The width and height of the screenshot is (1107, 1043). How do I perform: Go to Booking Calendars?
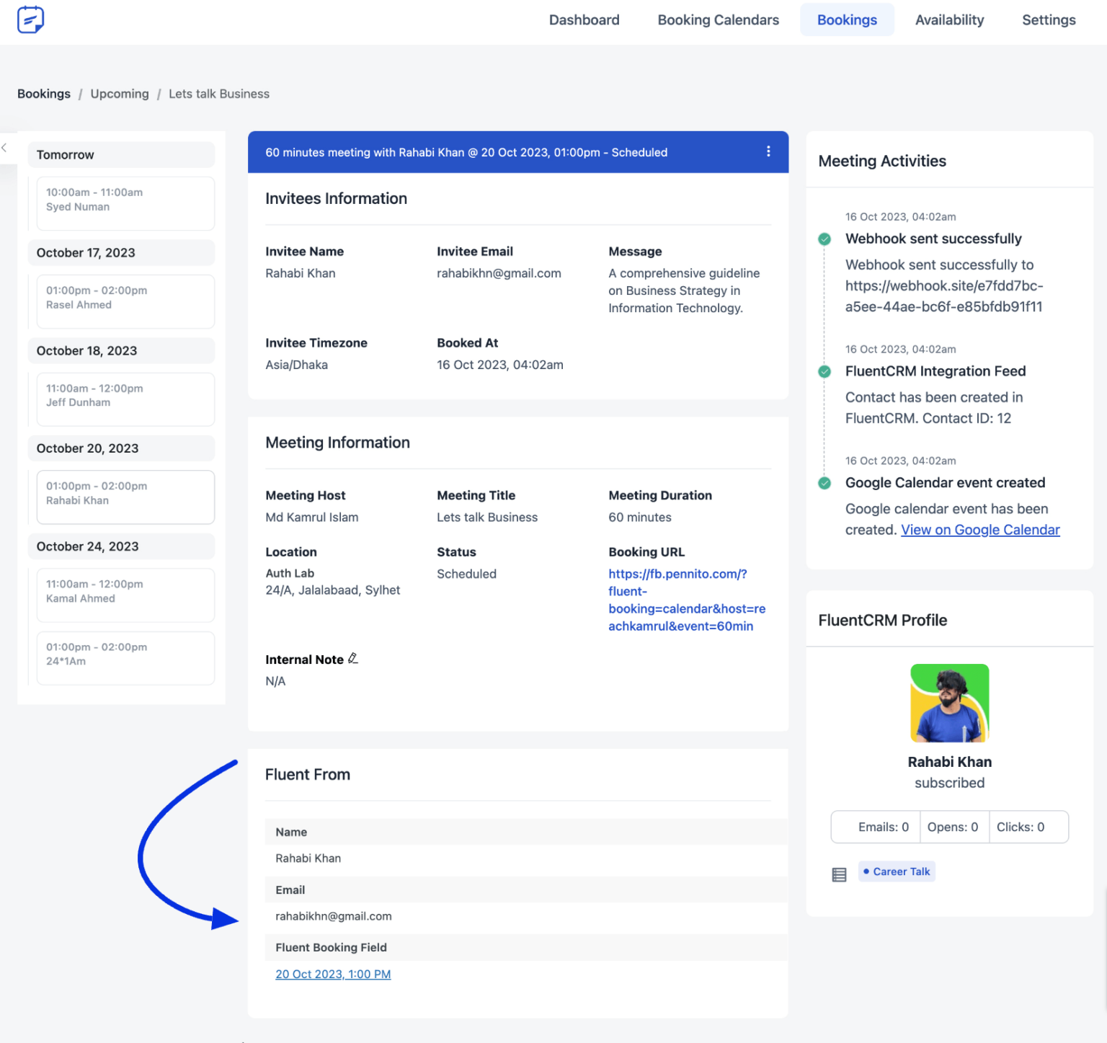pos(718,20)
